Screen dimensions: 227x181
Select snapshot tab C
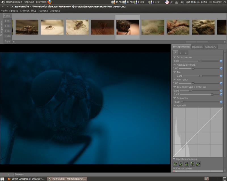click(x=186, y=53)
